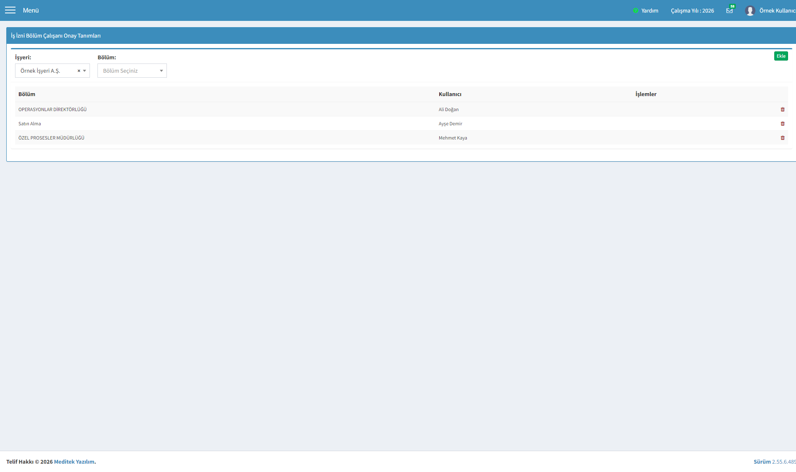Open the hamburger menu icon
The image size is (796, 472).
(10, 10)
